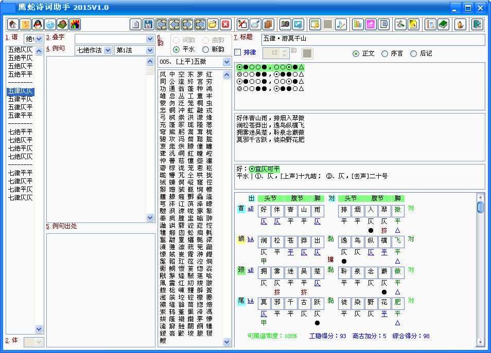
Task: Click in the poem text area
Action: (359, 137)
